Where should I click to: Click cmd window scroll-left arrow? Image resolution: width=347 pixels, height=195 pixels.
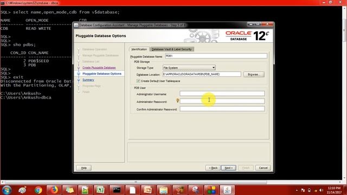2,182
